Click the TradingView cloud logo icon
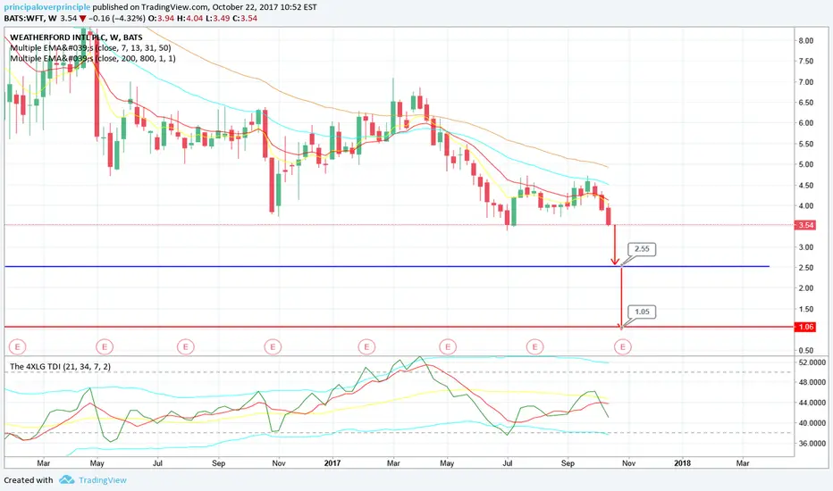The height and width of the screenshot is (491, 833). tap(66, 480)
